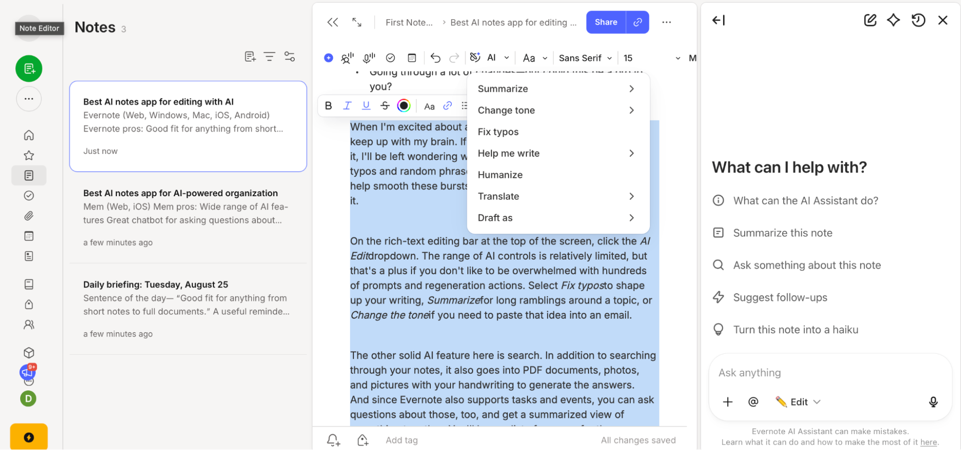Toggle strikethrough on the selected text
961x450 pixels.
385,106
